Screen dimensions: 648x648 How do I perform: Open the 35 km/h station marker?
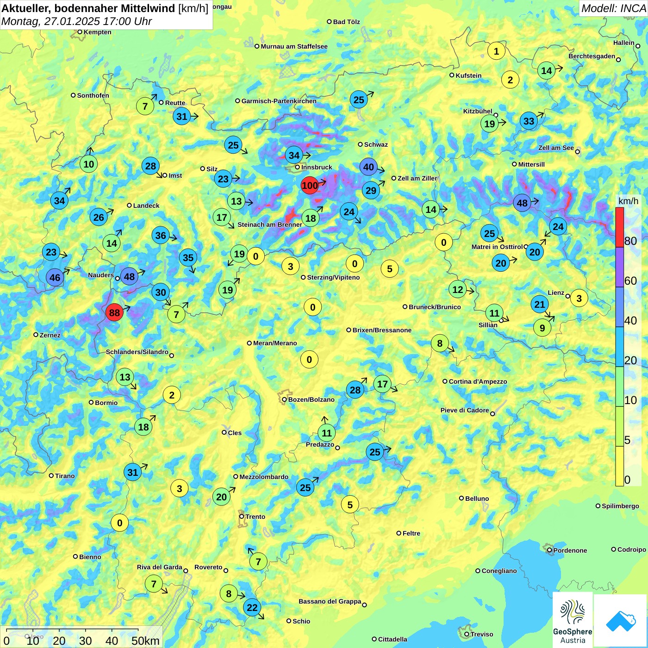[188, 257]
